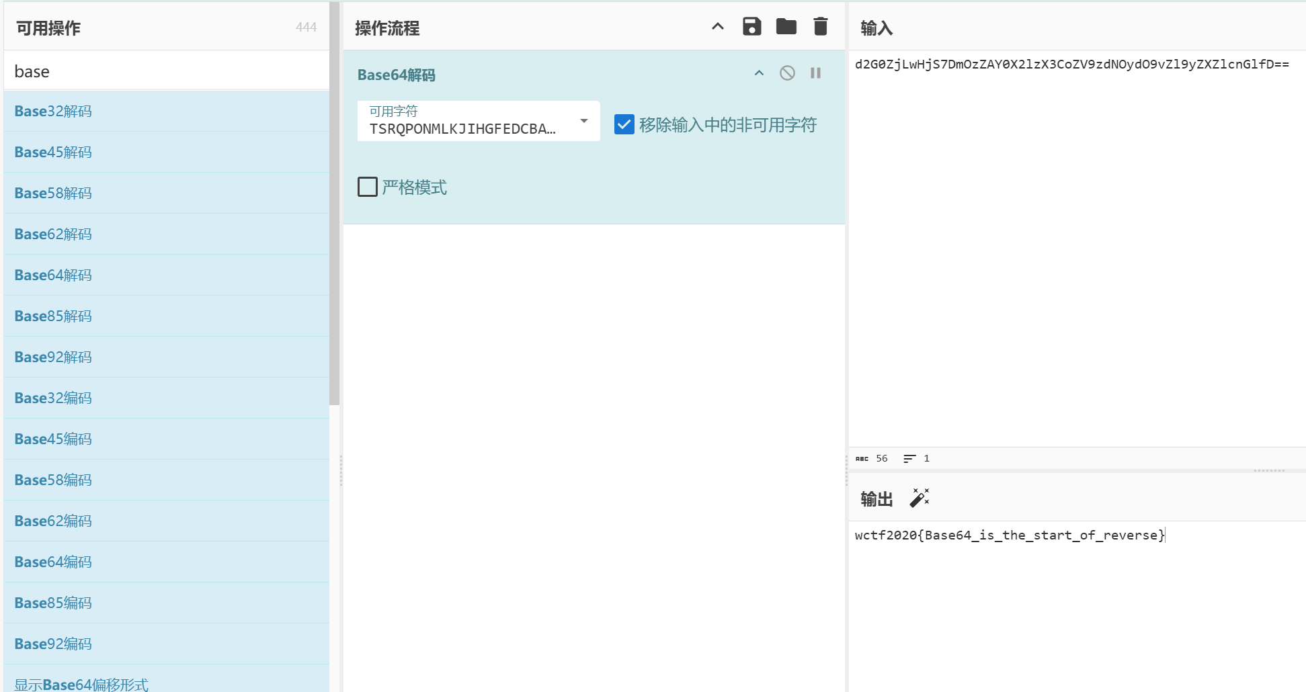Enable the 严格模式 checkbox
The height and width of the screenshot is (692, 1306).
click(368, 187)
